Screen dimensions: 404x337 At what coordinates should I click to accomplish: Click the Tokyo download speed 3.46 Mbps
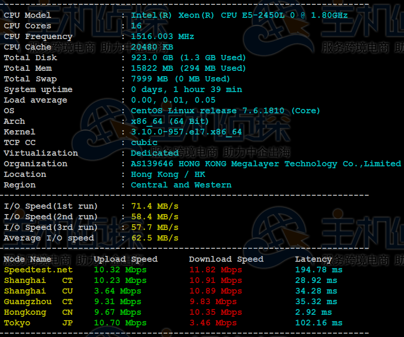(213, 323)
